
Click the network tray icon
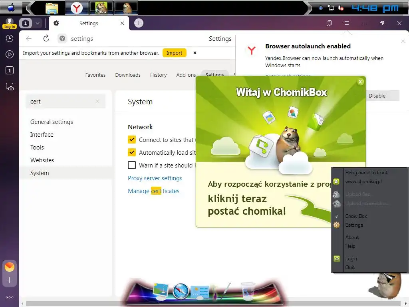[331, 8]
